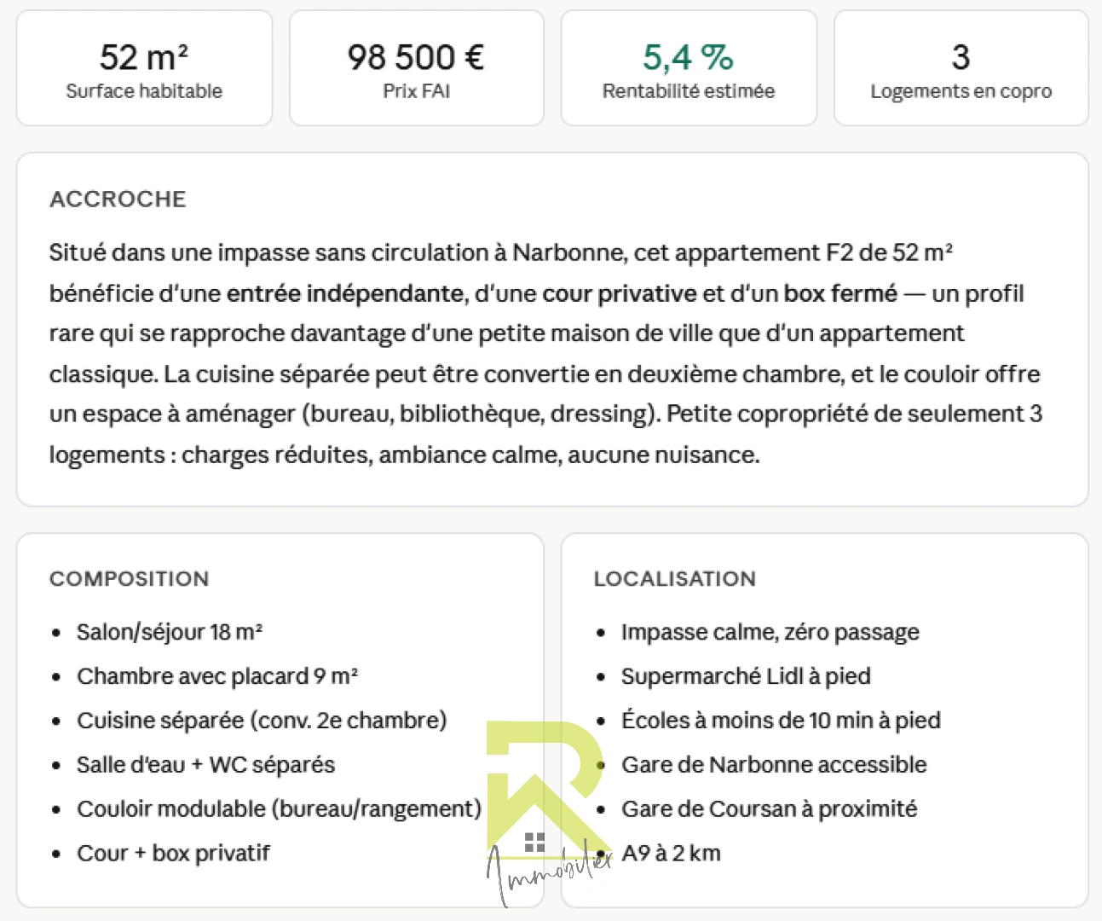This screenshot has width=1102, height=921.
Task: Select 'Supermarché Lidl à pied' item
Action: coord(746,676)
